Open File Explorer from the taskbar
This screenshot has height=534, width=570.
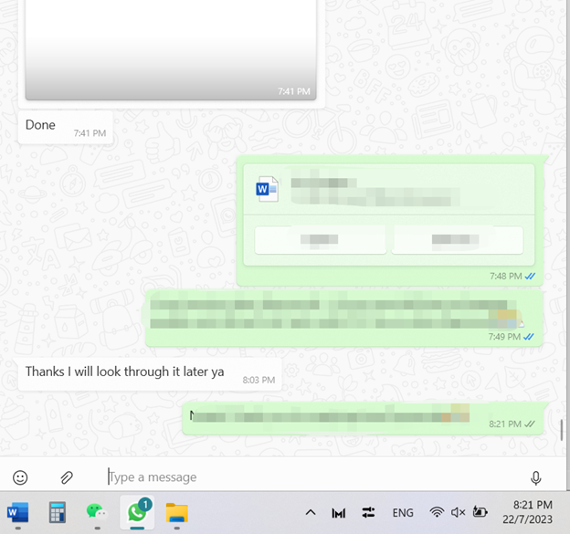pos(176,513)
